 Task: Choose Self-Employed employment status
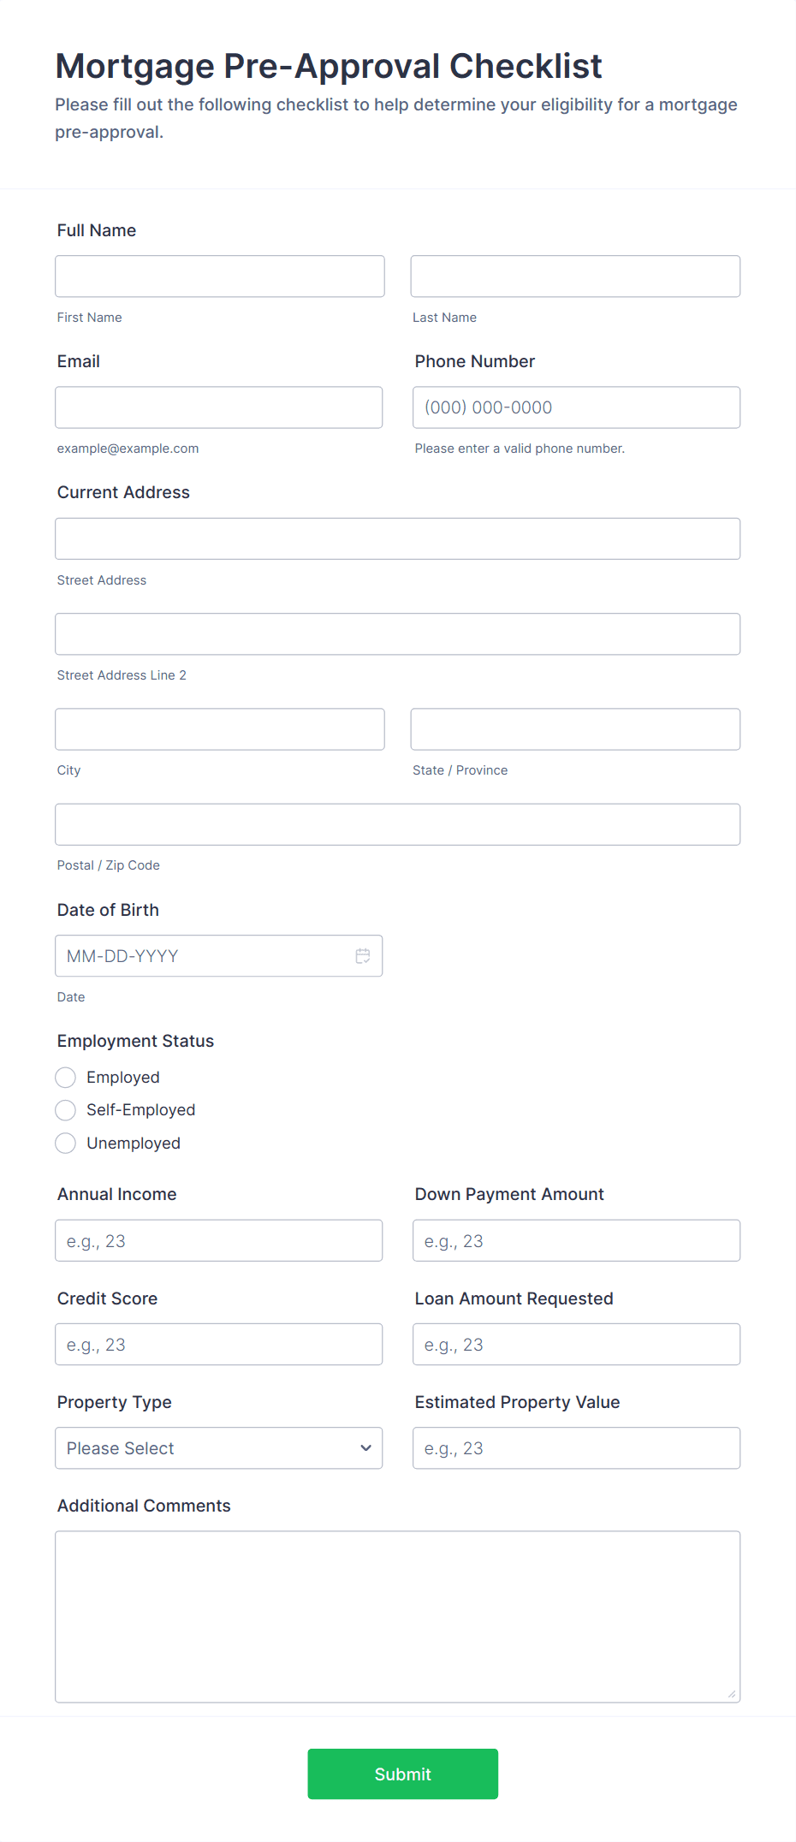(x=66, y=1109)
